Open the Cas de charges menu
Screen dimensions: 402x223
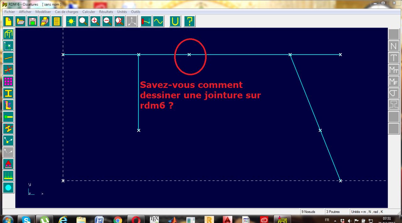point(67,12)
